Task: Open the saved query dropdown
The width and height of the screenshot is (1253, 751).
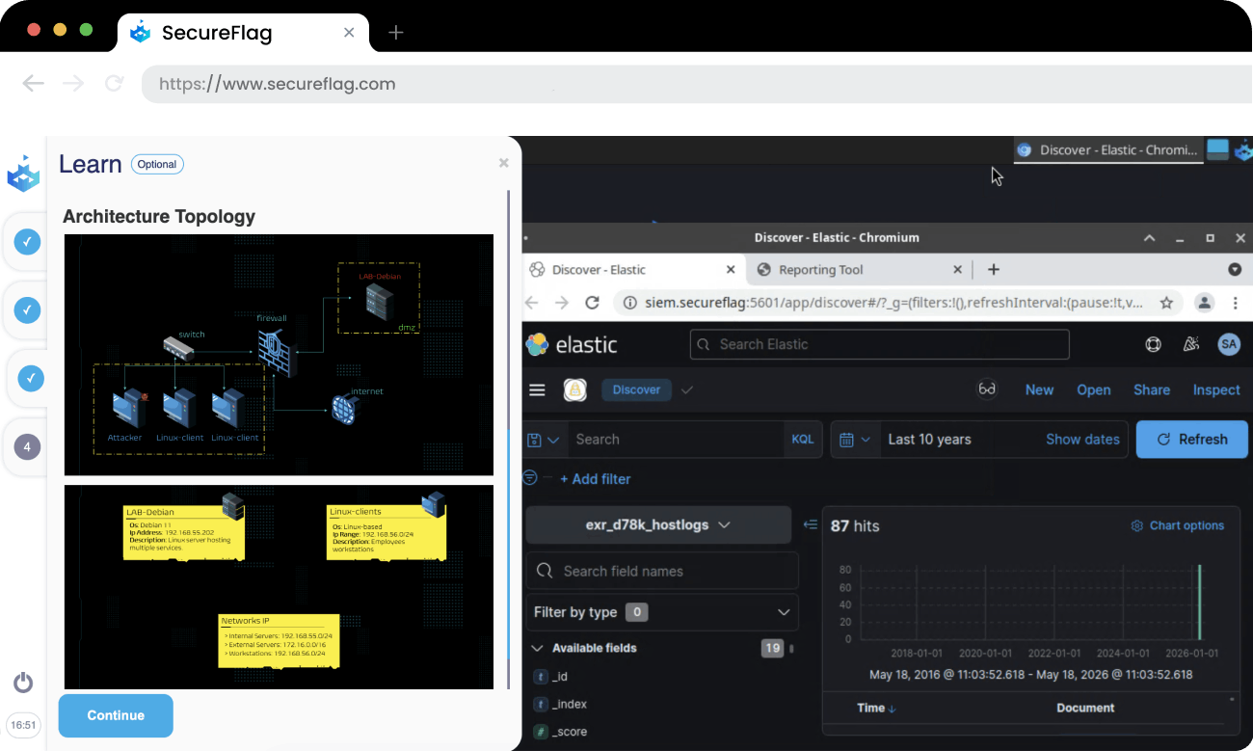Action: tap(544, 440)
